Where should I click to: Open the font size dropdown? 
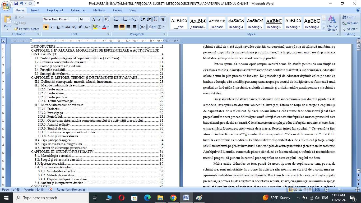pyautogui.click(x=88, y=19)
